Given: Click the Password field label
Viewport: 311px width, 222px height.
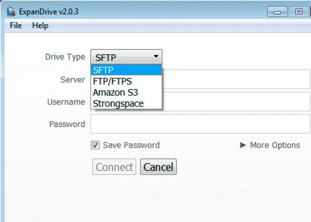Looking at the screenshot, I should pos(67,124).
